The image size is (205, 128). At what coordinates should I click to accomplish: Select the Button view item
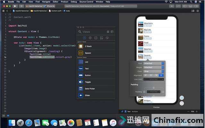pyautogui.click(x=96, y=75)
